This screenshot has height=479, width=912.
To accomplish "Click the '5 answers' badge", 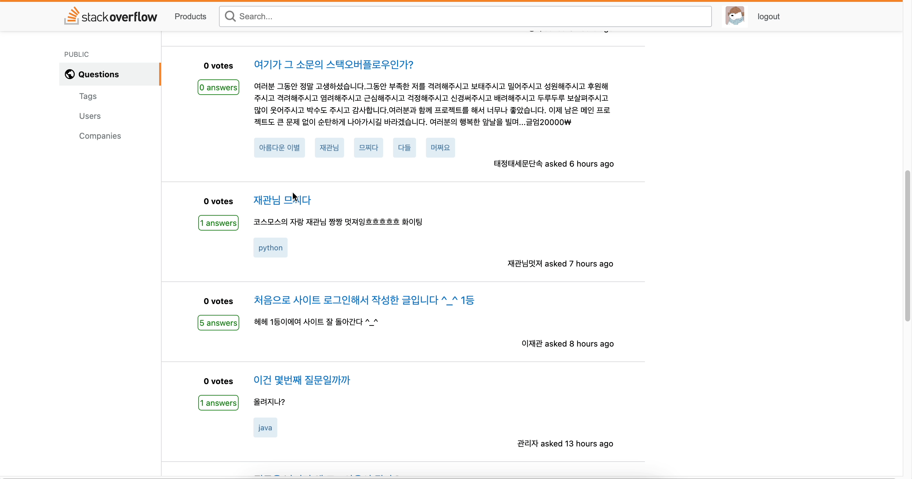I will tap(218, 323).
